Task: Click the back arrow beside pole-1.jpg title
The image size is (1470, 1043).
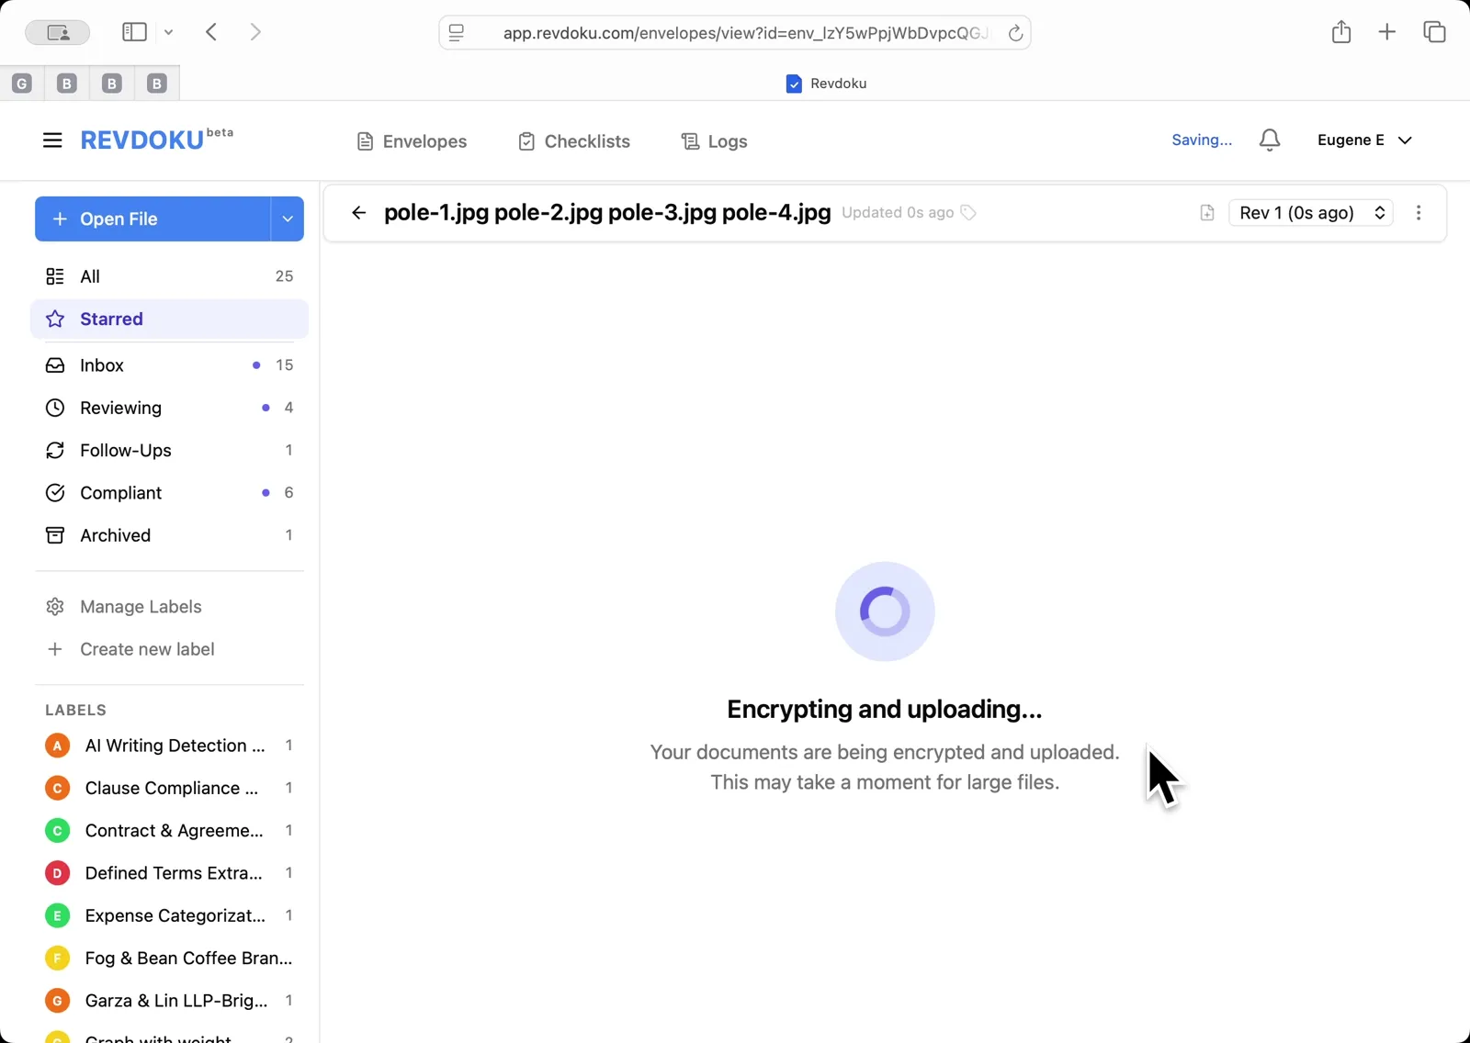Action: pos(358,212)
